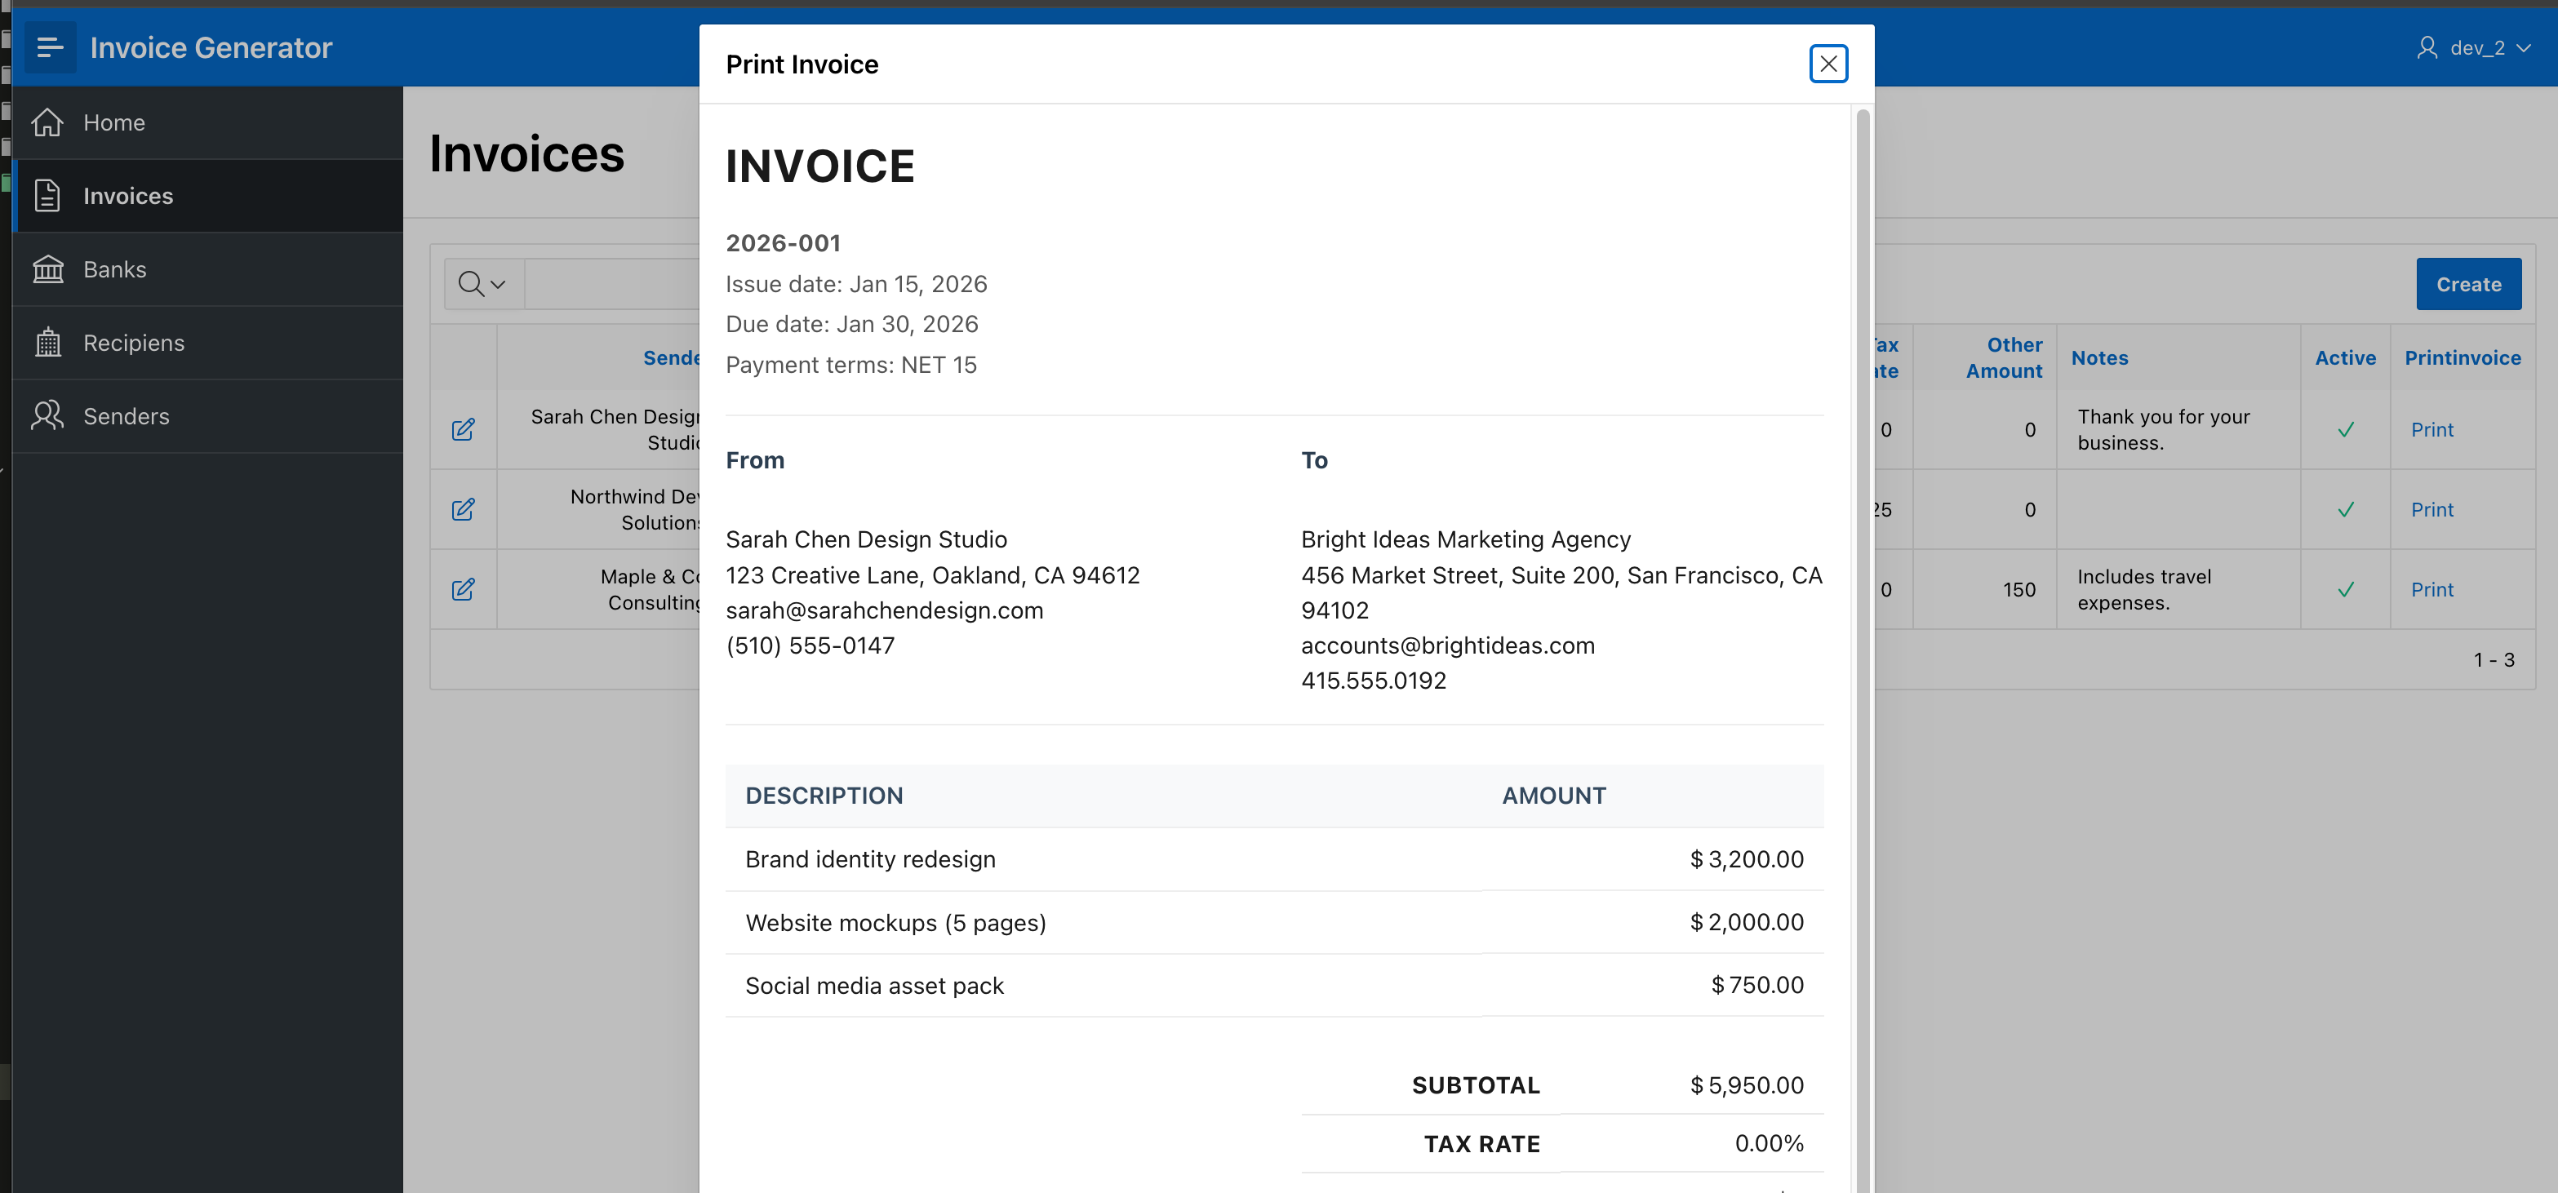Image resolution: width=2558 pixels, height=1193 pixels.
Task: Edit the Sarah Chen Design Studio invoice
Action: click(463, 430)
